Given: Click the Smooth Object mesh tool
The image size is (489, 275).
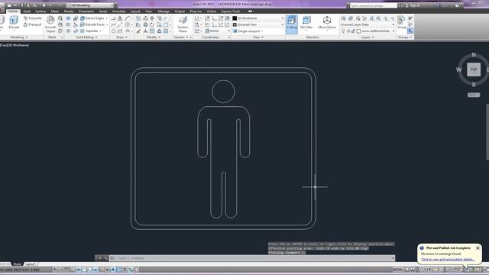Looking at the screenshot, I should pos(50,24).
